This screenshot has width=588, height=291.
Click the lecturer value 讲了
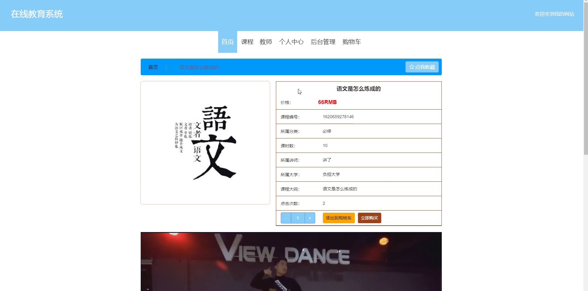coord(327,160)
